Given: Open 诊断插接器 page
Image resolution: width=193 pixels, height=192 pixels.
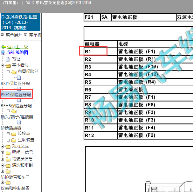Looking at the screenshot, I should click(11, 128).
